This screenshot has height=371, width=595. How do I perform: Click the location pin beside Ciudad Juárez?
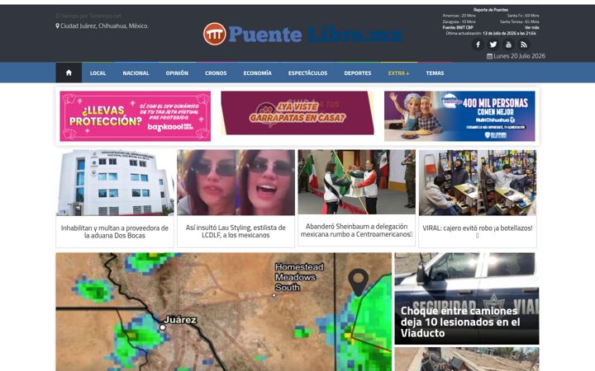pos(57,26)
